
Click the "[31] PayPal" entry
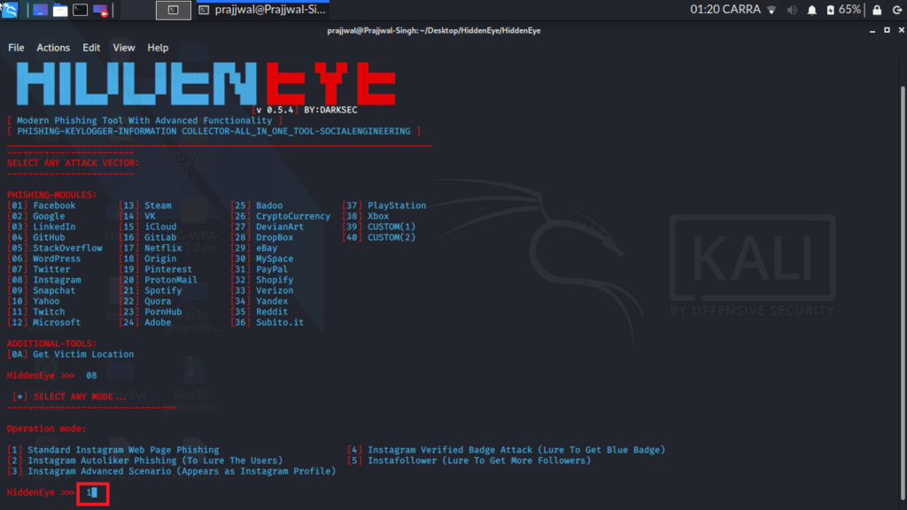click(260, 269)
